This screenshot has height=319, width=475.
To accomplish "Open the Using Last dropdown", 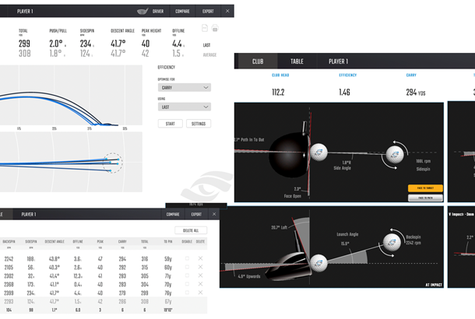I will [x=185, y=107].
